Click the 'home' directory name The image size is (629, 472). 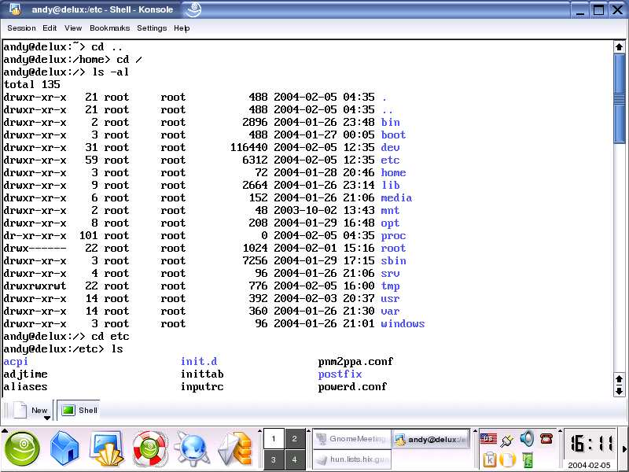(x=394, y=172)
